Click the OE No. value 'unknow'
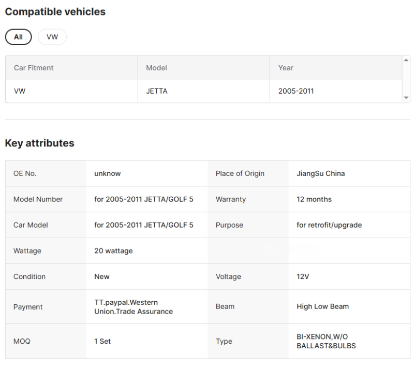Image resolution: width=414 pixels, height=368 pixels. tap(107, 173)
